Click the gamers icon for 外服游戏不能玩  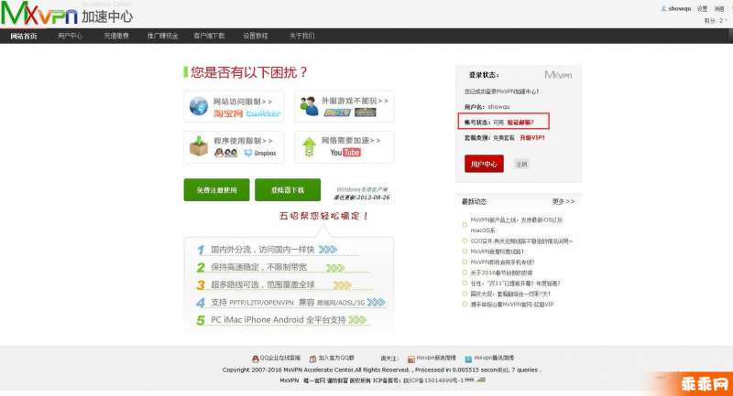(x=309, y=106)
